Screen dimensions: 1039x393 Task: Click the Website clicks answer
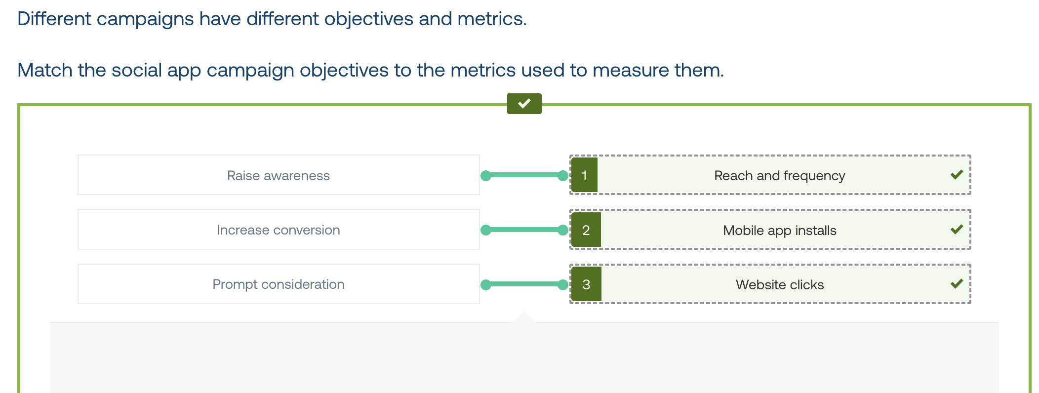770,284
